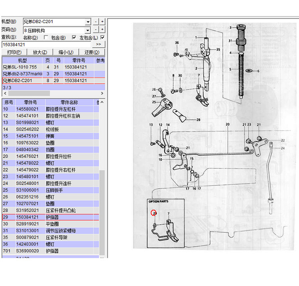This screenshot has height=286, width=299.
Task: Select part row 16 109763022
Action: pyautogui.click(x=51, y=143)
